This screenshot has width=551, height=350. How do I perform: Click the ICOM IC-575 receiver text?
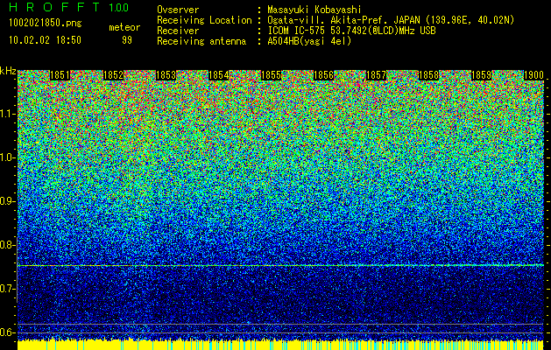(x=351, y=31)
